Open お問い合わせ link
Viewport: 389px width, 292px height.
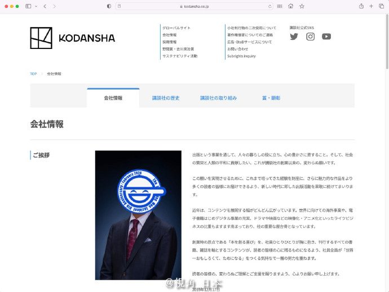click(237, 49)
